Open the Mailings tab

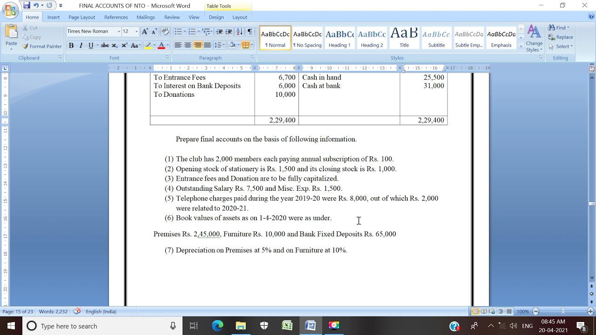(x=146, y=17)
